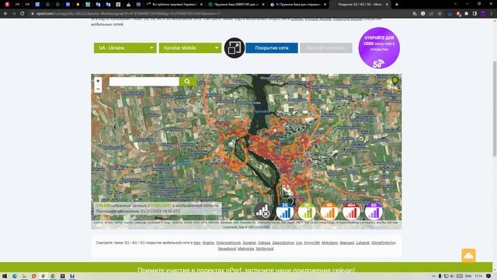Viewport: 497px width, 280px height.
Task: Click the map location search input field
Action: pos(144,82)
